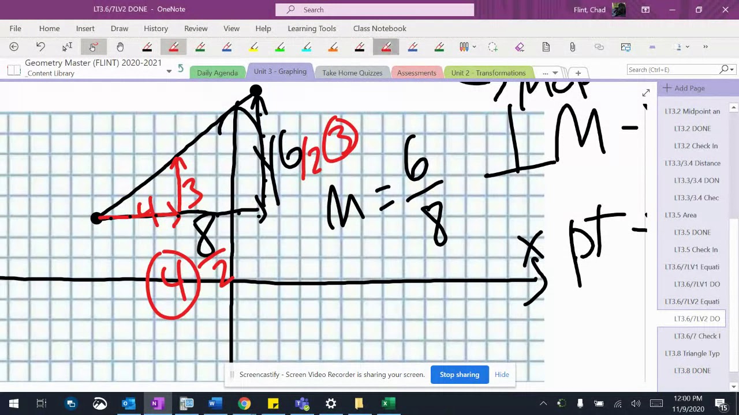Open Microsoft Teams from taskbar
Viewport: 739px width, 415px height.
pyautogui.click(x=302, y=403)
